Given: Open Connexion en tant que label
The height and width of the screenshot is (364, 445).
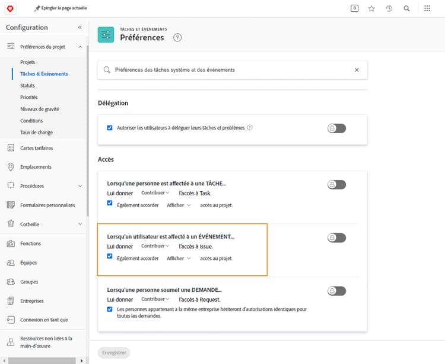Looking at the screenshot, I should [x=44, y=320].
